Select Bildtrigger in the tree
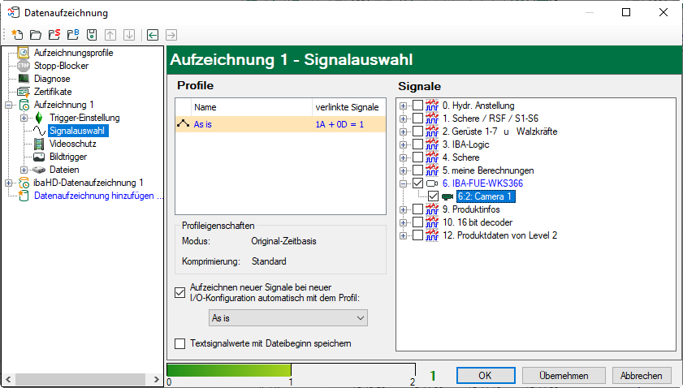This screenshot has height=388, width=683. point(68,157)
